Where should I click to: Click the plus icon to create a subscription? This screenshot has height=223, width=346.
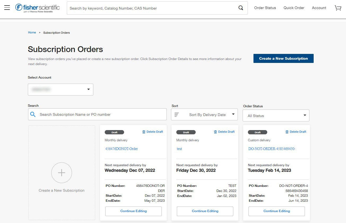tap(62, 173)
